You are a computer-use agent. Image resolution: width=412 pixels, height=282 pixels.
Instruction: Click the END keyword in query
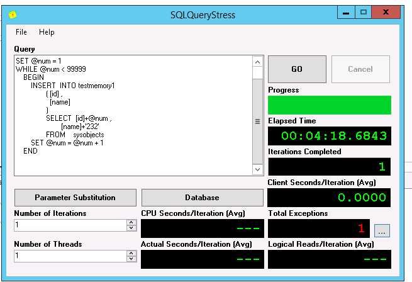[30, 151]
